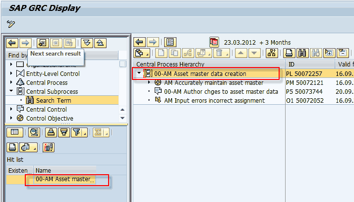354x202 pixels.
Task: Click the ID column header
Action: [292, 64]
